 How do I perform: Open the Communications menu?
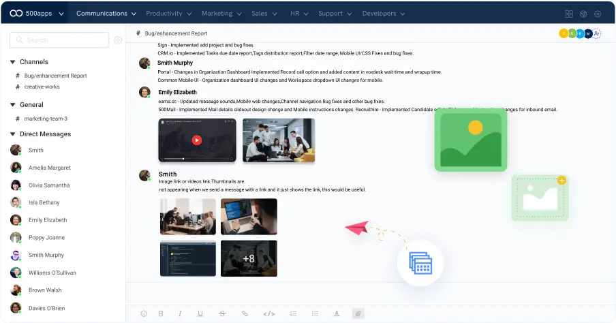pos(106,14)
